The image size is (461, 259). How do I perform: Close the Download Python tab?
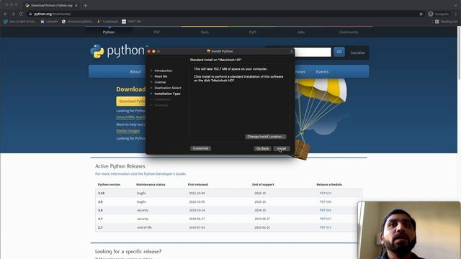point(76,5)
